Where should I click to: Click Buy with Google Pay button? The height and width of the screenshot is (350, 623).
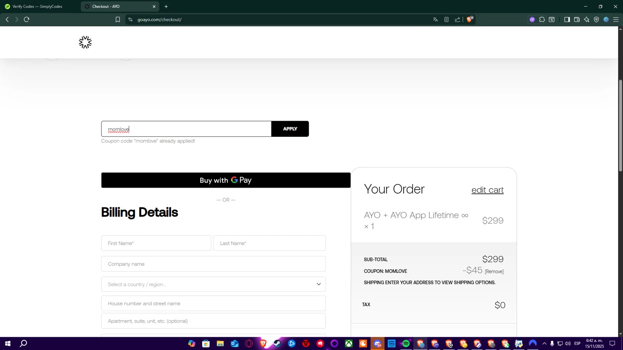click(x=226, y=180)
